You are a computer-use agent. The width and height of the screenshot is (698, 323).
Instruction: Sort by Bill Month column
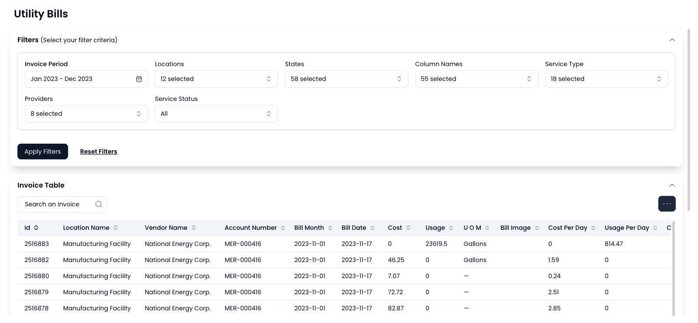coord(330,228)
